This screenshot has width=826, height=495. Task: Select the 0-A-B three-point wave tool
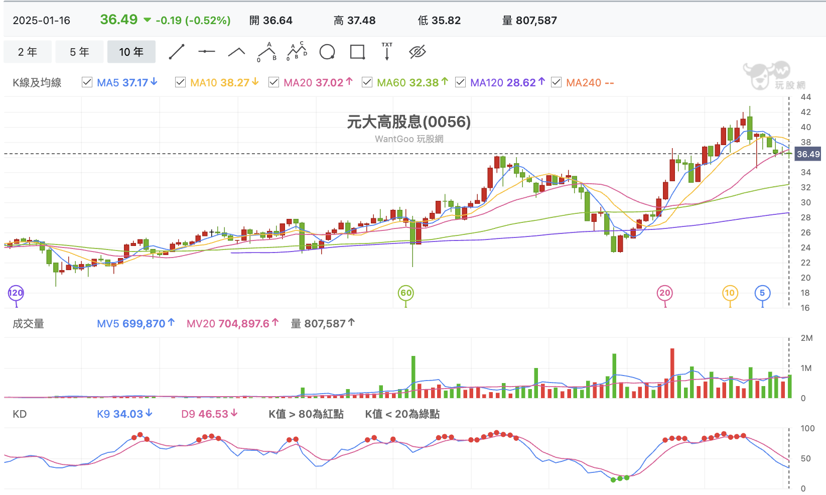coord(267,52)
